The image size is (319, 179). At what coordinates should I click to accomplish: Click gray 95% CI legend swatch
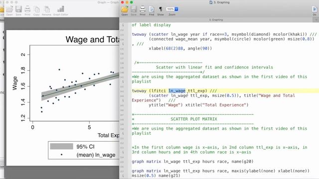(x=61, y=146)
